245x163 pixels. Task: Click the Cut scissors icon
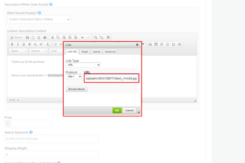[52, 38]
